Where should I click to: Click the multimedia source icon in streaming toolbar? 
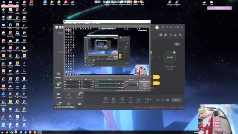(131, 99)
